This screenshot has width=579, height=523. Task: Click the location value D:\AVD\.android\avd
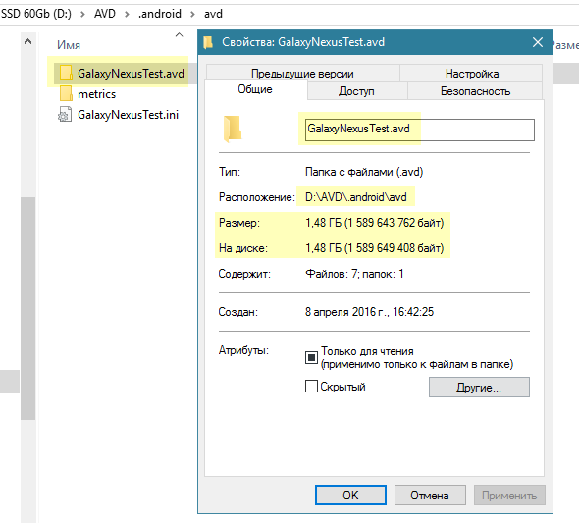click(x=356, y=197)
